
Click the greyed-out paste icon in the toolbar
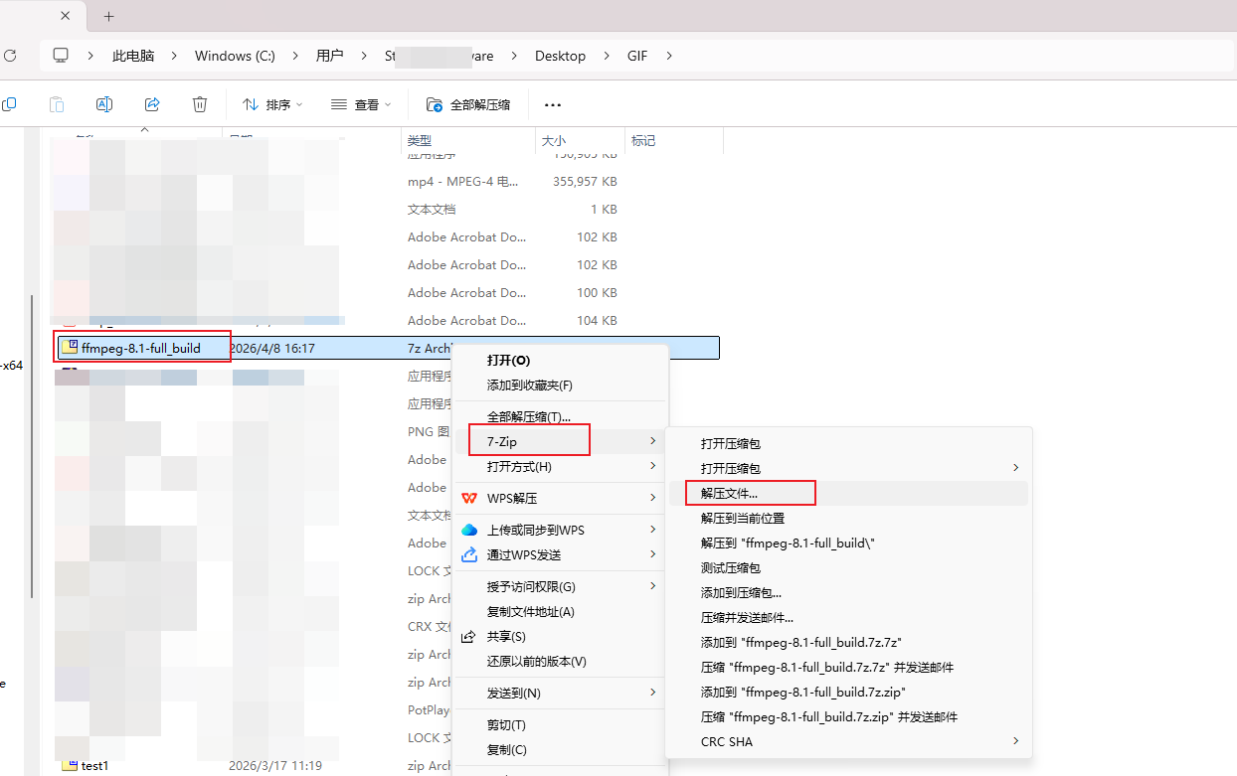[57, 104]
